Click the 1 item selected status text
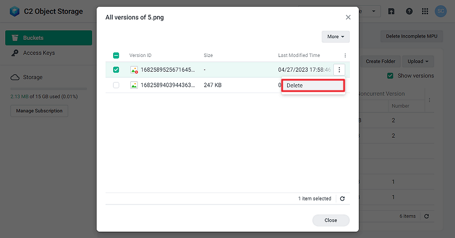 [315, 199]
